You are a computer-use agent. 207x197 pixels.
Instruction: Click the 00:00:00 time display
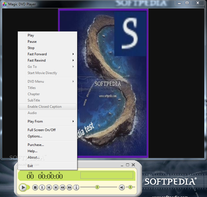[50, 176]
